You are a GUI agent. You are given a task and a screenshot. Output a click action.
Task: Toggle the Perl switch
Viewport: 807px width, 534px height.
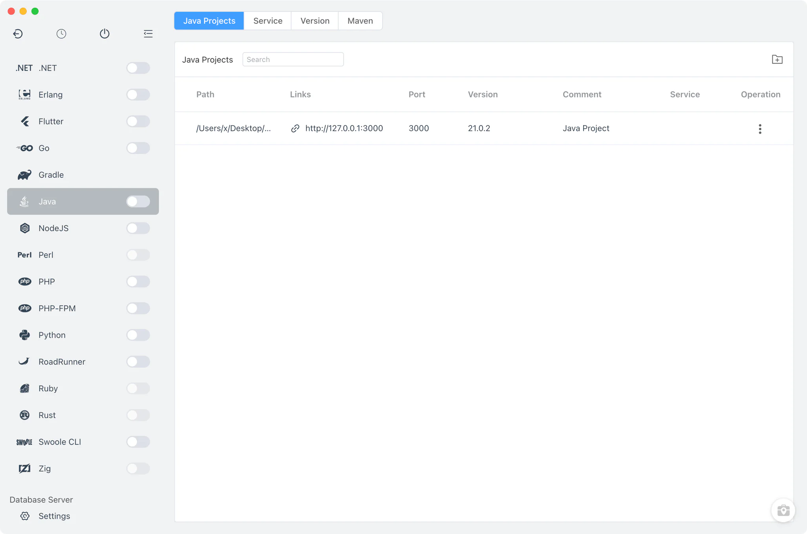(138, 255)
